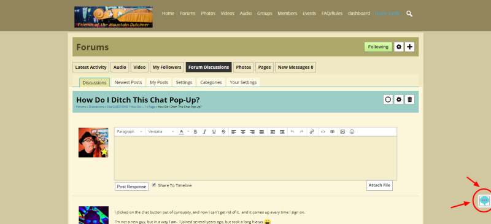Open the site search magnifier icon
The image size is (491, 224).
[409, 14]
